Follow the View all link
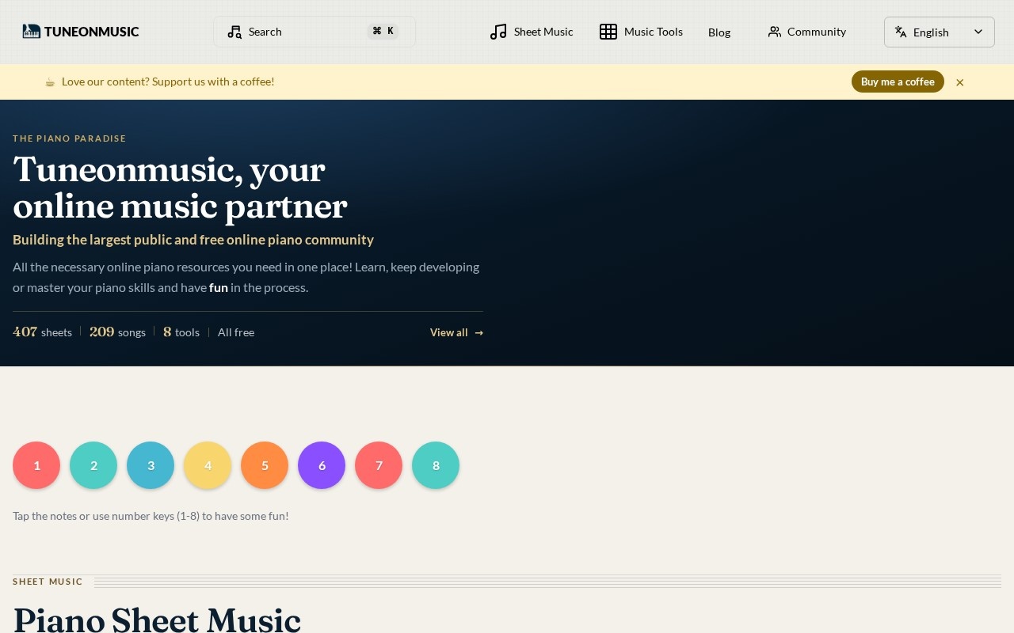 click(x=456, y=332)
